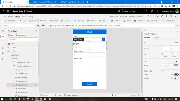180x101 pixels.
Task: Select ErrorMessage7 in tree view
Action: pos(23,74)
